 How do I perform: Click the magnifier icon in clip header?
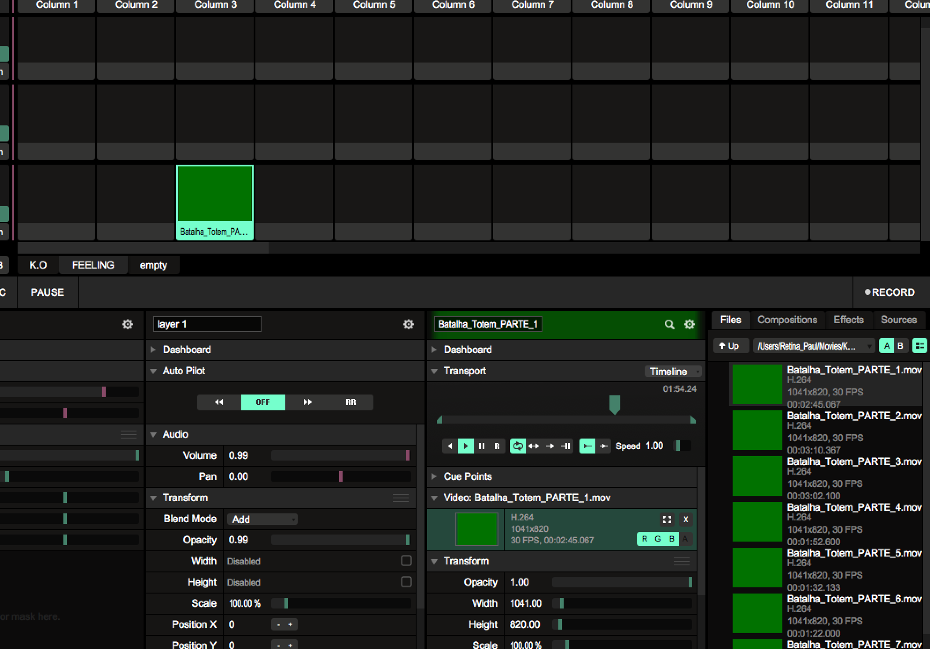669,324
